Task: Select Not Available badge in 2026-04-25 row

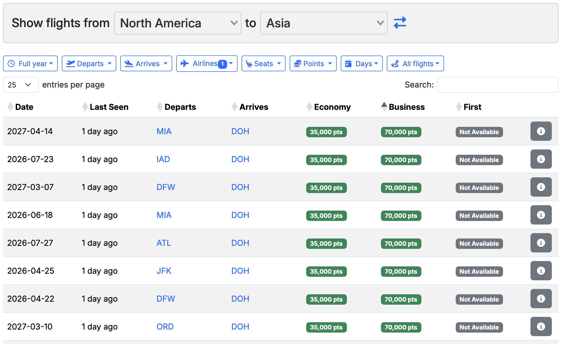Action: (x=479, y=271)
